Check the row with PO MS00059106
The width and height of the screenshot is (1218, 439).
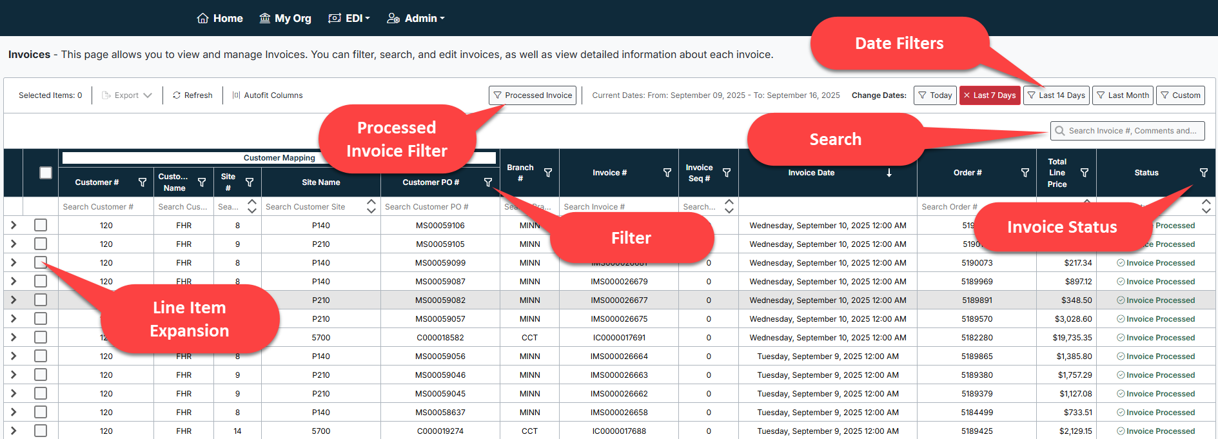click(x=41, y=225)
